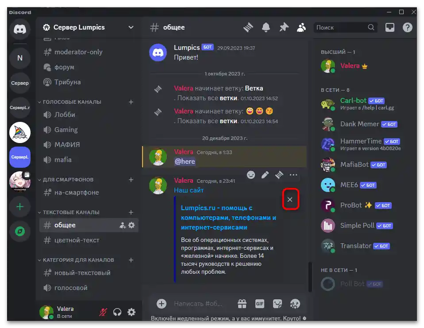The image size is (424, 328).
Task: Open Discord help via the question mark icon
Action: click(x=407, y=27)
